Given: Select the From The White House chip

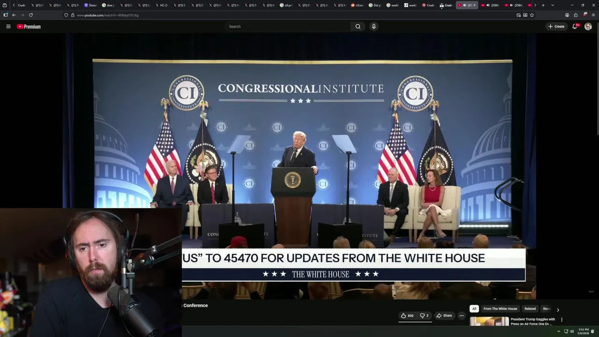Looking at the screenshot, I should pyautogui.click(x=500, y=309).
